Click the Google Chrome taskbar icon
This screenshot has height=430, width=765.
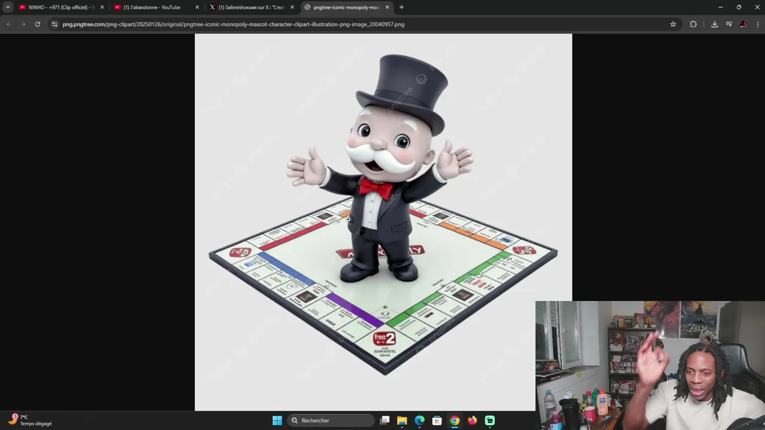(x=455, y=420)
